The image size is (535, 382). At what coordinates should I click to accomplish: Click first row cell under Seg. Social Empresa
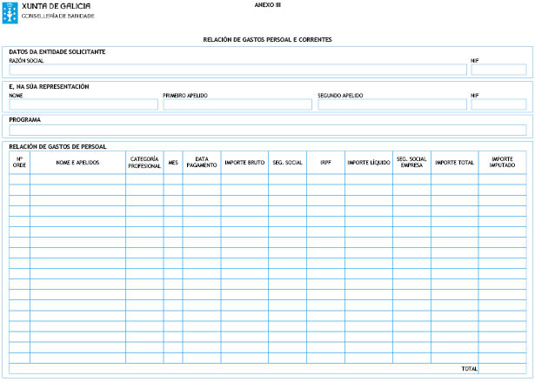411,179
